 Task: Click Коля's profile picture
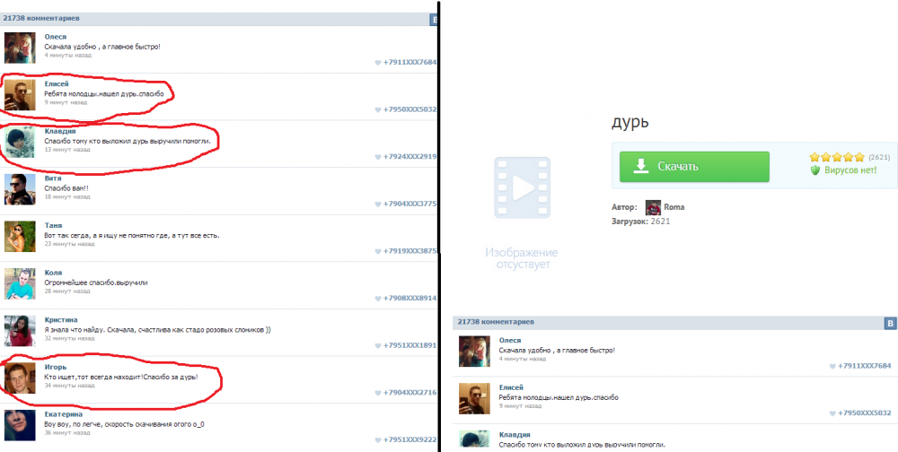point(20,284)
